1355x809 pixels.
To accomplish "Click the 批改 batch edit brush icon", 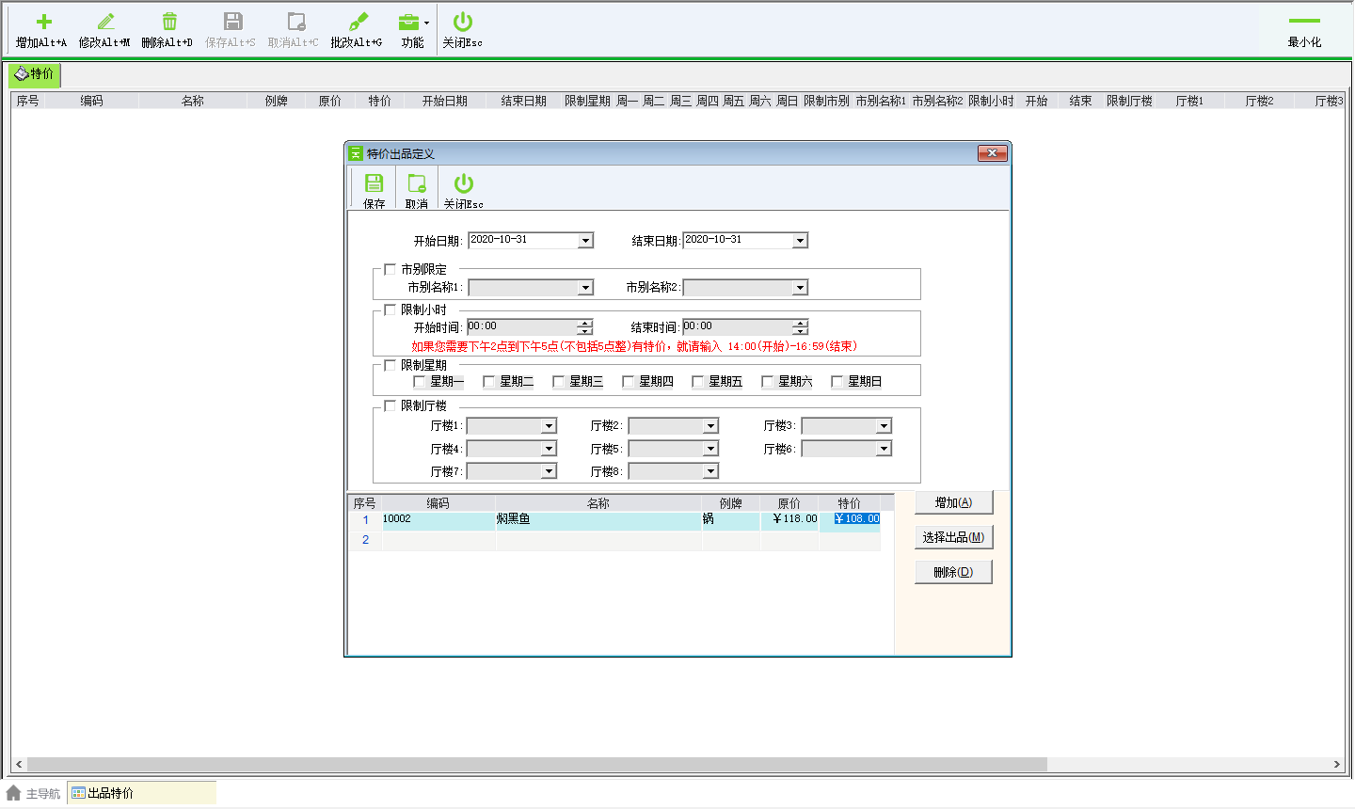I will pos(358,22).
